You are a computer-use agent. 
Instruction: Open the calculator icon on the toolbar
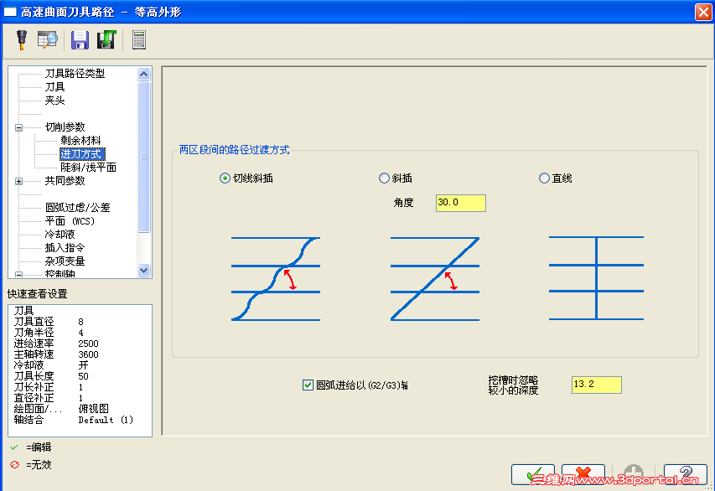[x=138, y=39]
